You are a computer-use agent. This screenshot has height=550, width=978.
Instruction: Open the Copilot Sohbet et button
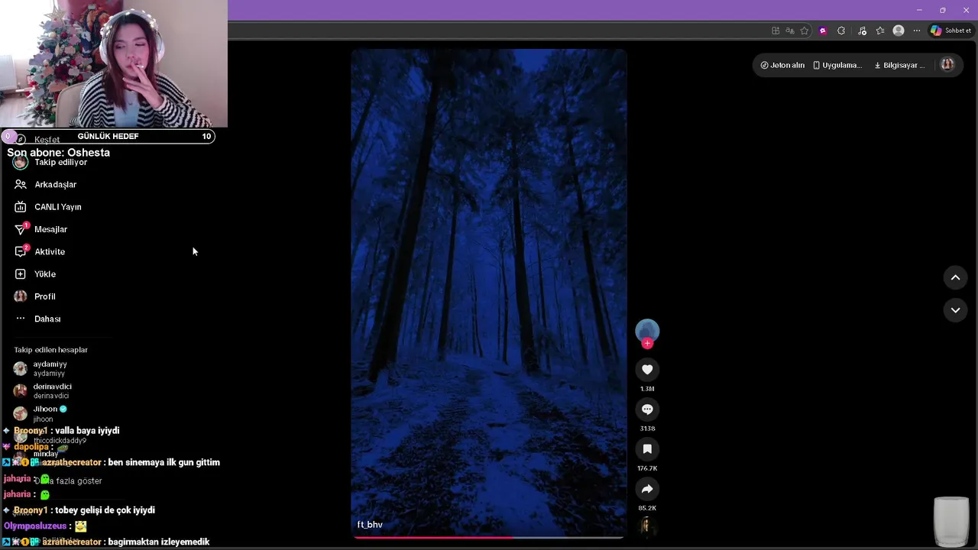[950, 31]
